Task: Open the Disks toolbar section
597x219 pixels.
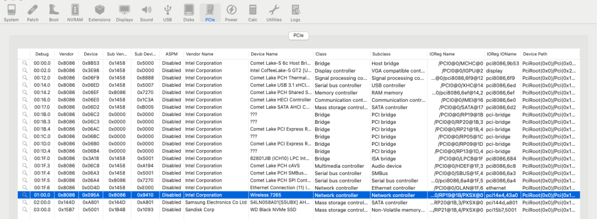Action: [x=189, y=13]
